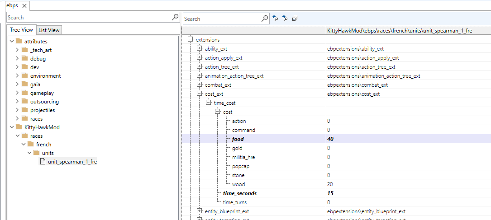This screenshot has height=220, width=491.
Task: Select the time_seconds value 15
Action: (x=330, y=193)
